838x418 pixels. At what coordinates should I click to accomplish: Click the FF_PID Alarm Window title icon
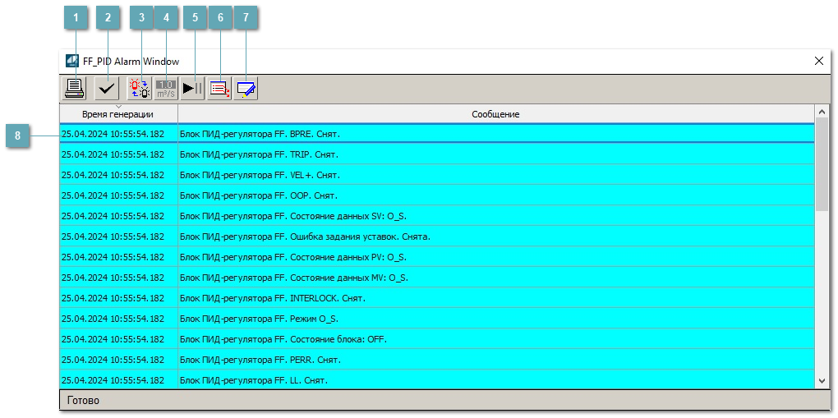tap(72, 62)
